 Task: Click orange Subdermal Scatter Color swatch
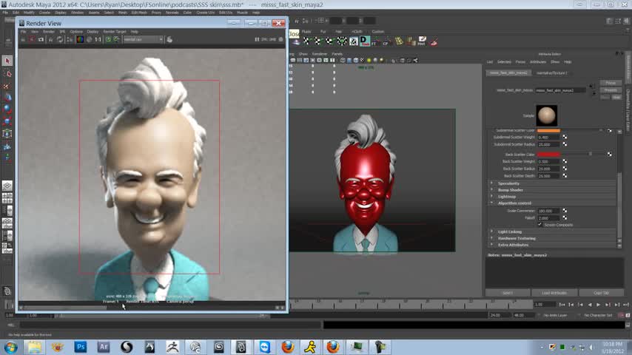tap(548, 131)
